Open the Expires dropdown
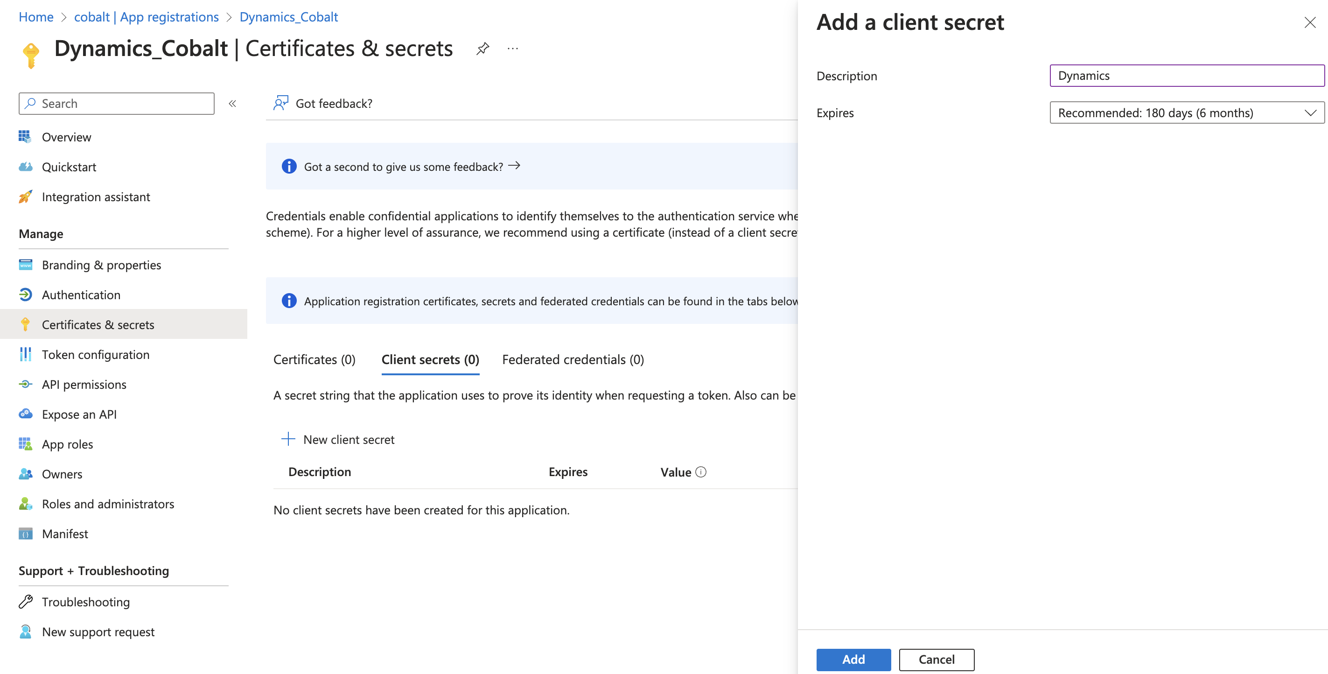This screenshot has width=1328, height=674. click(x=1186, y=112)
